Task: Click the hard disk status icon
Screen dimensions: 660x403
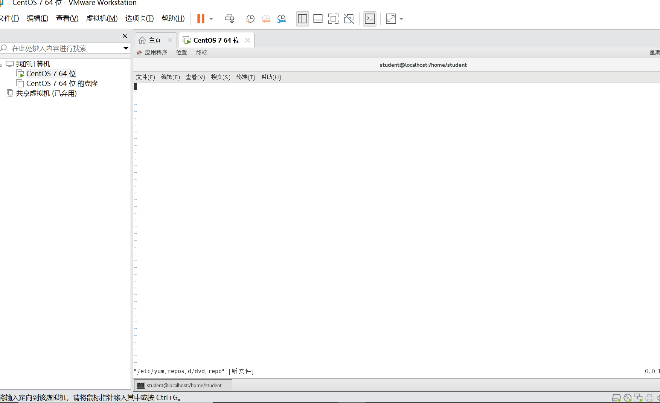Action: (x=616, y=398)
